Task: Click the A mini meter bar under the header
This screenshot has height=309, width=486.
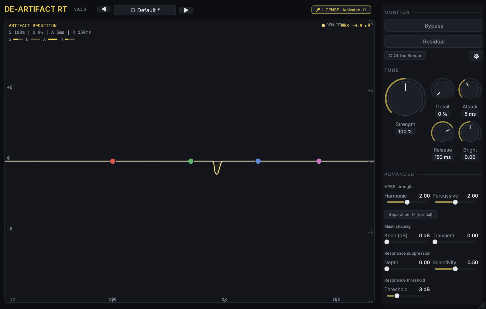Action: 53,39
